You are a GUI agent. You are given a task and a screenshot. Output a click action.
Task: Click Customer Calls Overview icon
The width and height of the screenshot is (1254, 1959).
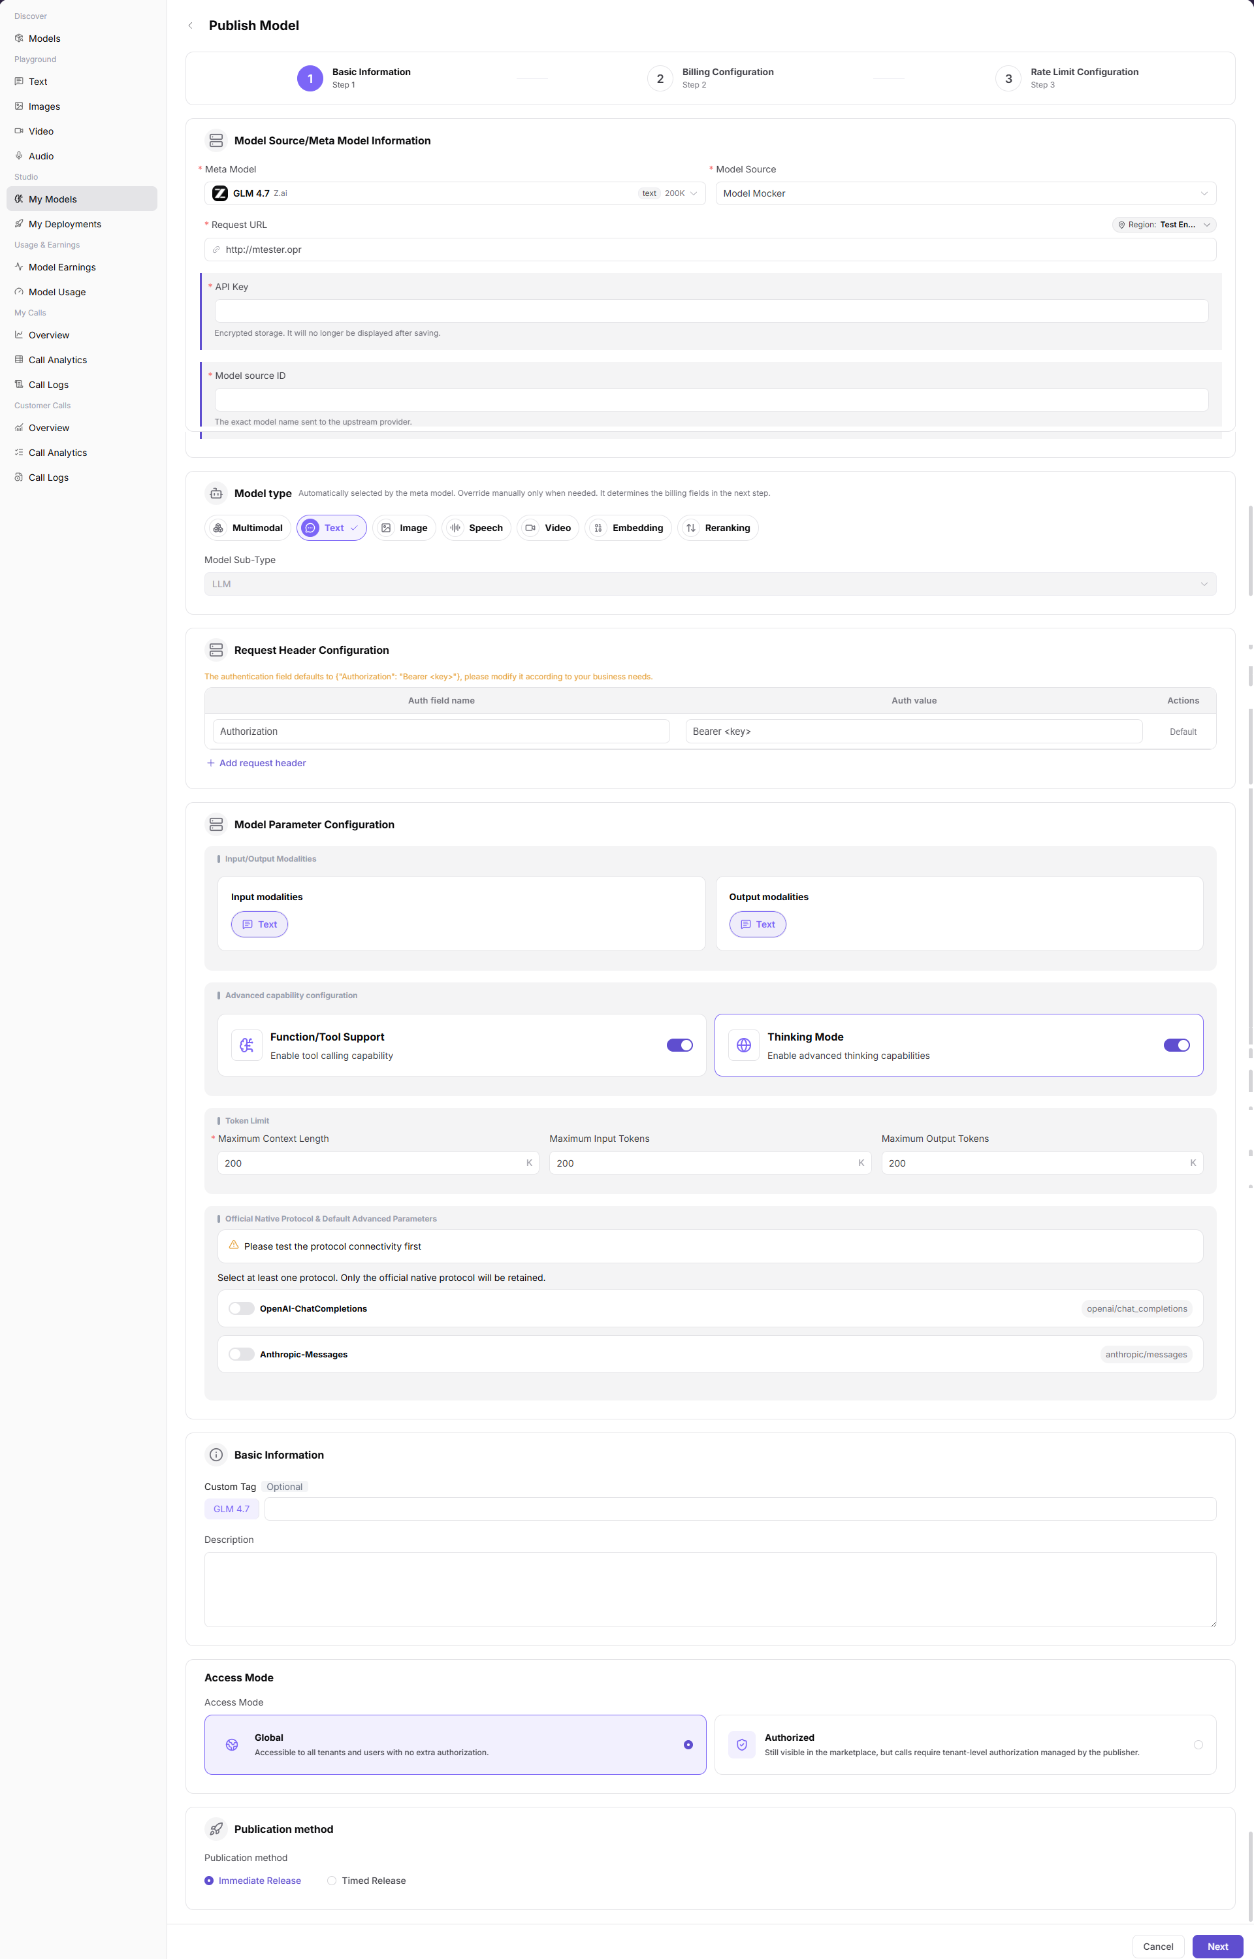pos(19,427)
